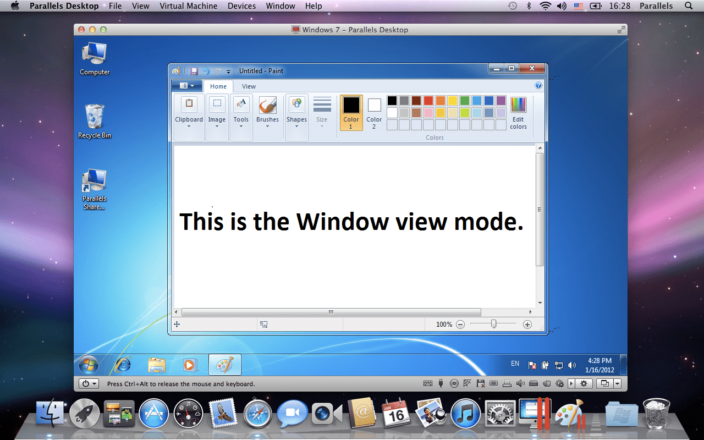Click the Redo arrow in Paint's quick access toolbar
Image resolution: width=704 pixels, height=440 pixels.
(x=218, y=71)
